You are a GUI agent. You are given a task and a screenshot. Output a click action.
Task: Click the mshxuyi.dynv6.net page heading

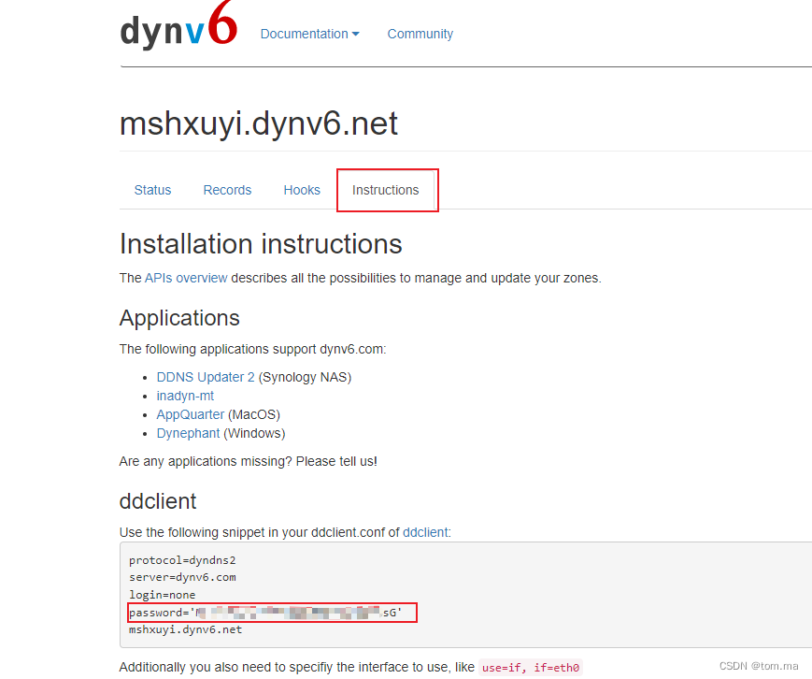click(259, 123)
